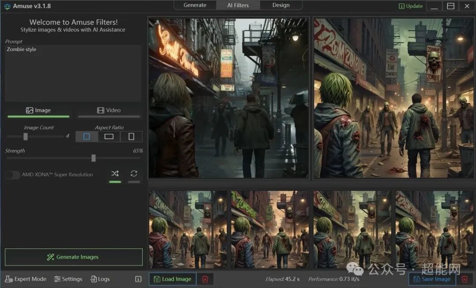The image size is (476, 288).
Task: Select the portrait aspect ratio icon
Action: tap(131, 137)
